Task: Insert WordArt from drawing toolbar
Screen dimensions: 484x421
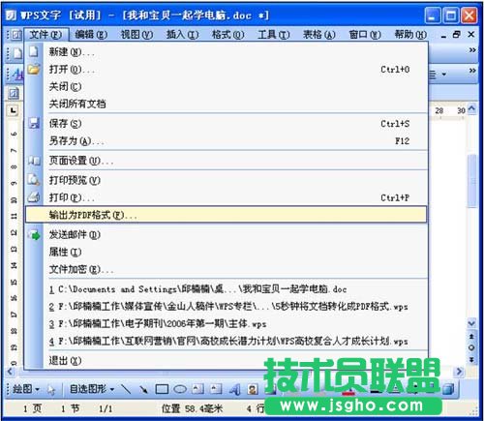Action: point(234,390)
